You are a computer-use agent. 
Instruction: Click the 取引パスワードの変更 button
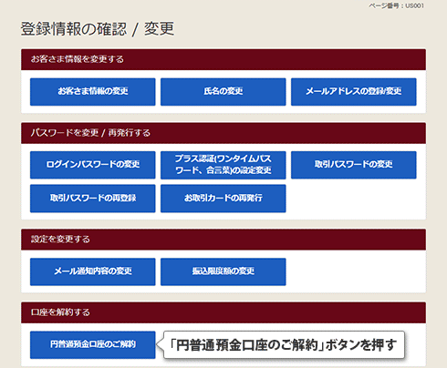click(354, 165)
